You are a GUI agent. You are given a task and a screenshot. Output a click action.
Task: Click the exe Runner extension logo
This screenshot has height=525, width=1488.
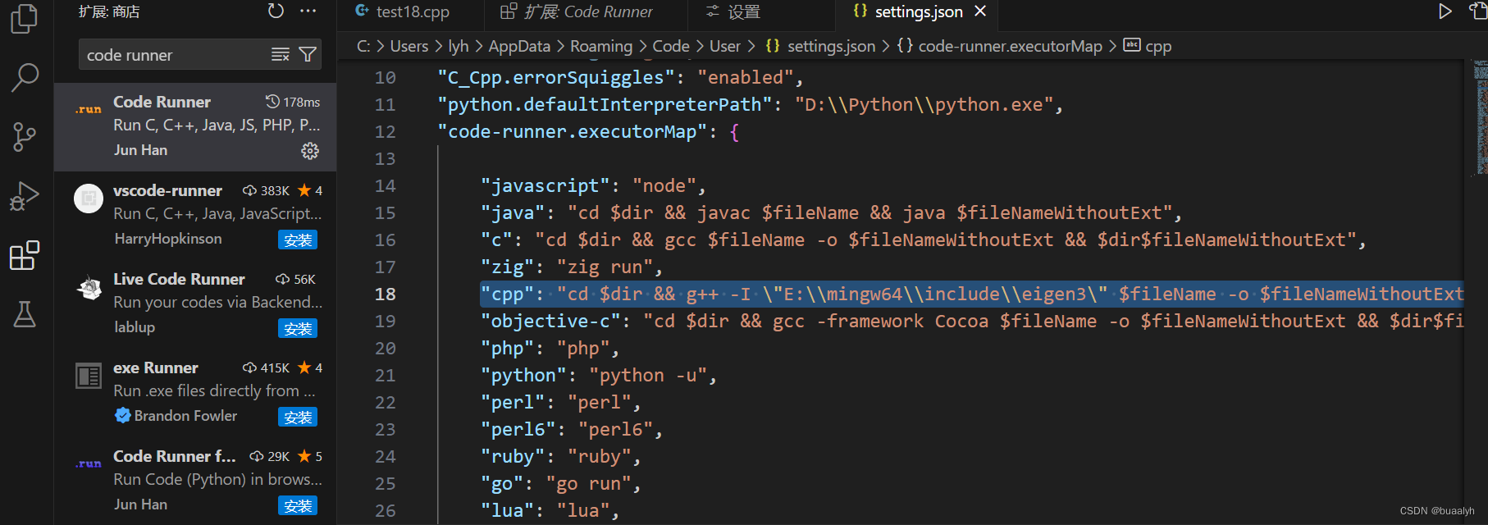click(89, 376)
